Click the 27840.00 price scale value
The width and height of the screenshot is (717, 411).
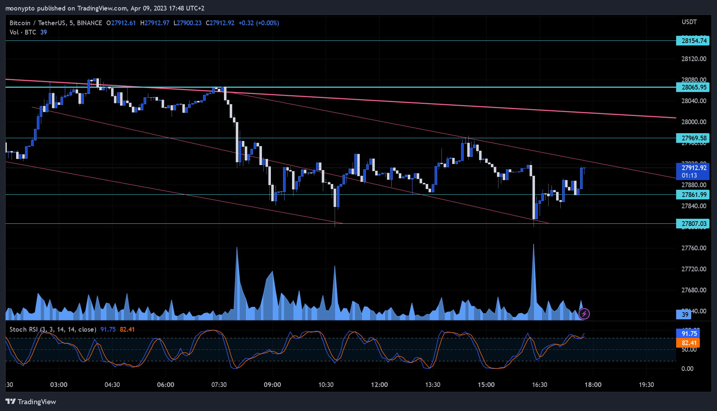(x=694, y=206)
